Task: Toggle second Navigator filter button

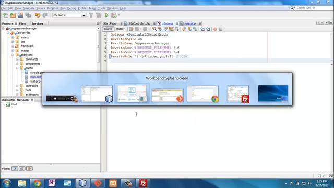Action: tap(22, 169)
